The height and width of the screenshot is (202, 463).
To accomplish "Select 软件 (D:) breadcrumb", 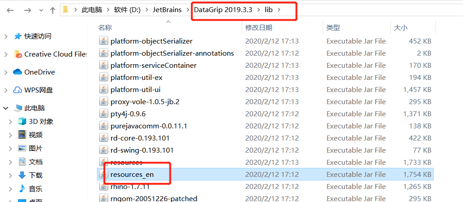I will (x=127, y=10).
